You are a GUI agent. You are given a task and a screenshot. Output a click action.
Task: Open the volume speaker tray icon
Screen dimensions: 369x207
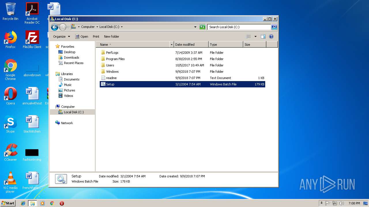(342, 203)
